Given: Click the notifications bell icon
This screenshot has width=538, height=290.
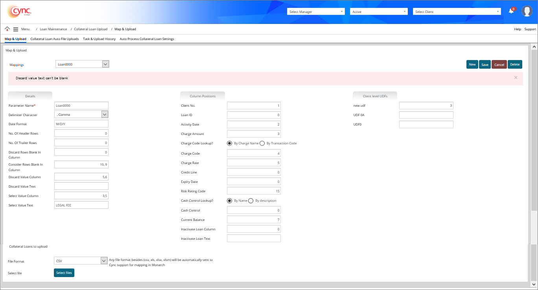Looking at the screenshot, I should (511, 11).
